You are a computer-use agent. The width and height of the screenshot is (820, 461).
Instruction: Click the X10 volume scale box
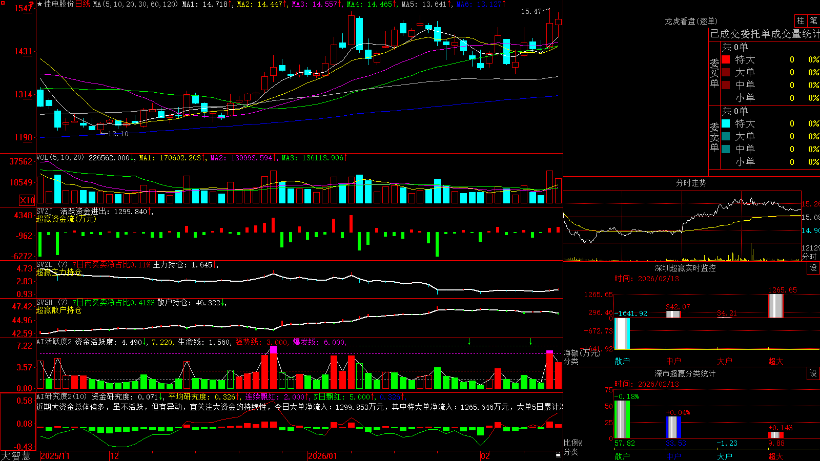27,200
